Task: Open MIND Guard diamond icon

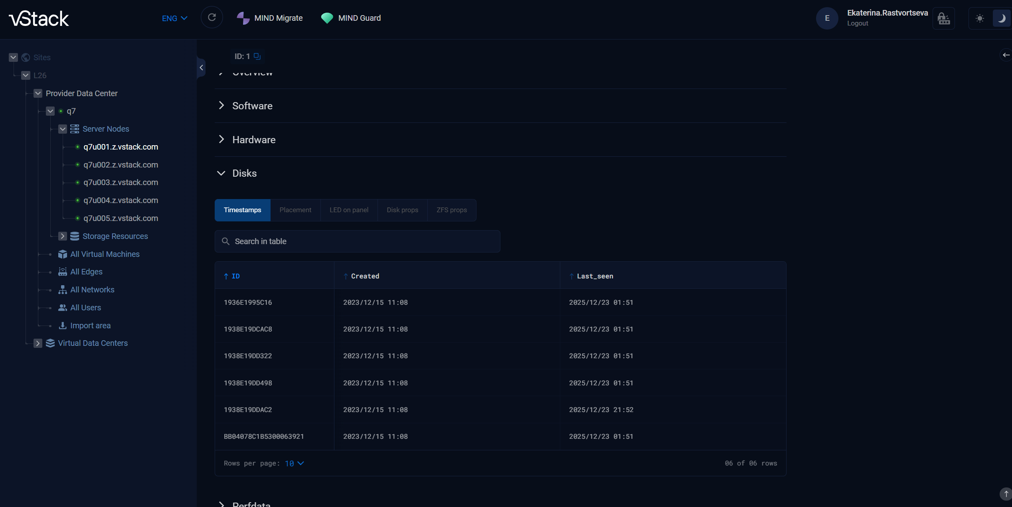Action: [x=327, y=18]
